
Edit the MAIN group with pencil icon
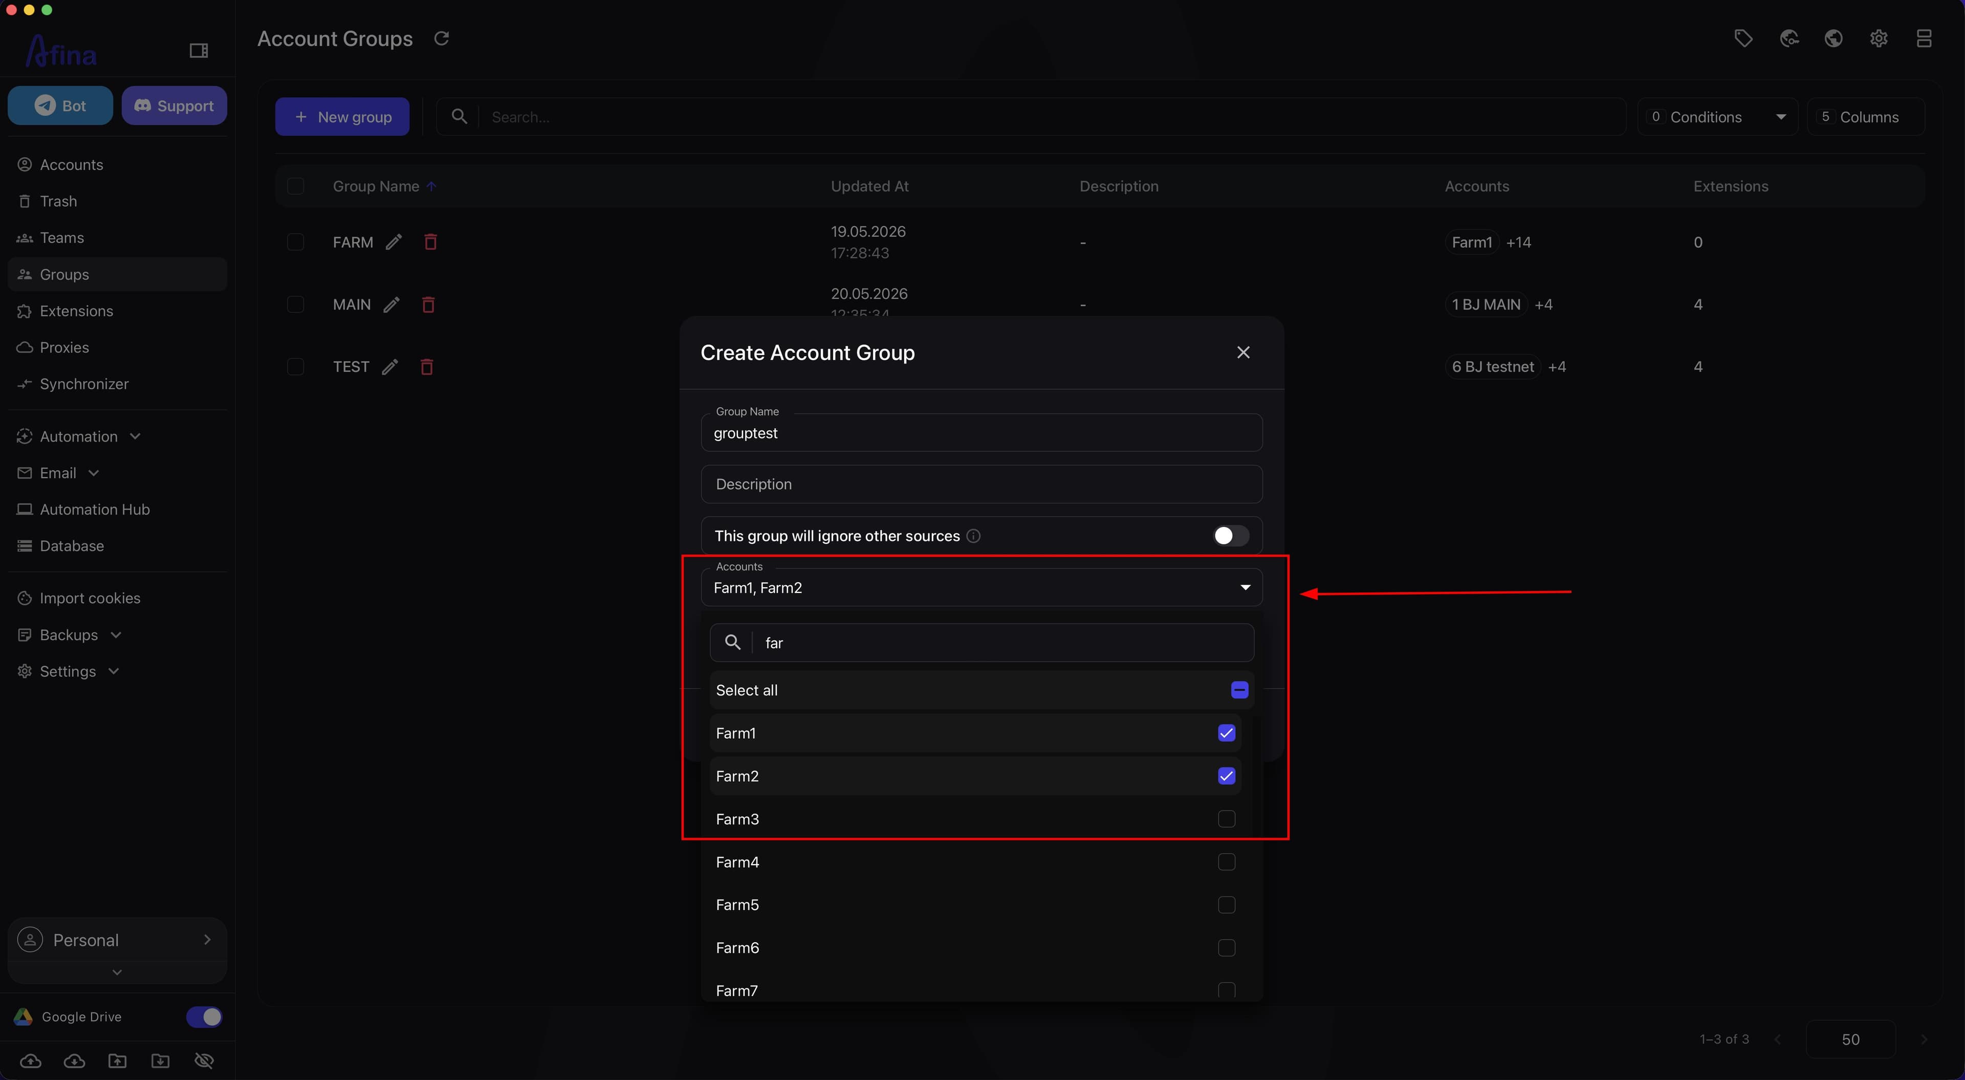coord(391,305)
